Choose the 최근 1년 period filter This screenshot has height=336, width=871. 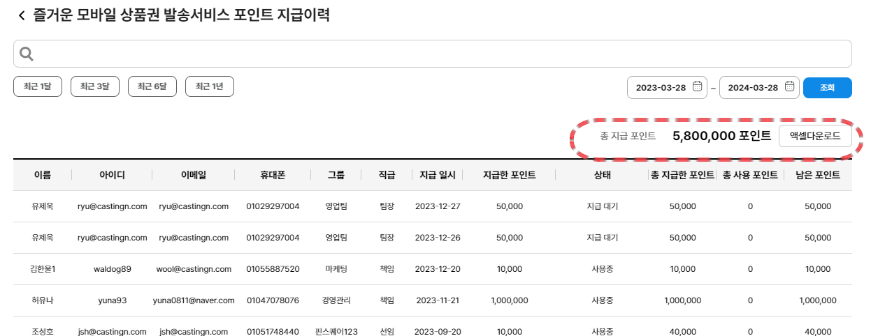(x=209, y=86)
